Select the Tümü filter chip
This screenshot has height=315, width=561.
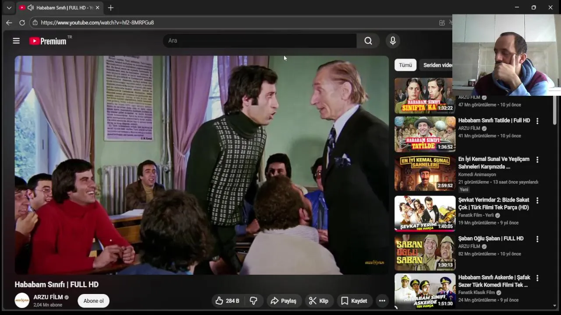point(405,65)
